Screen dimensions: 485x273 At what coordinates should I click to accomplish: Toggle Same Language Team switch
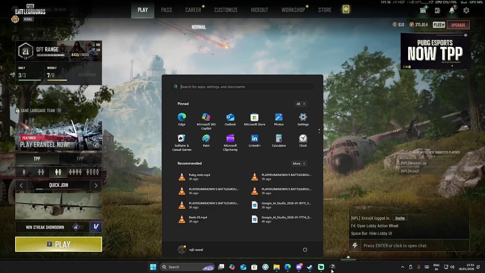(x=61, y=110)
